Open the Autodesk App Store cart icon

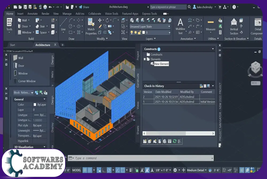(220, 7)
